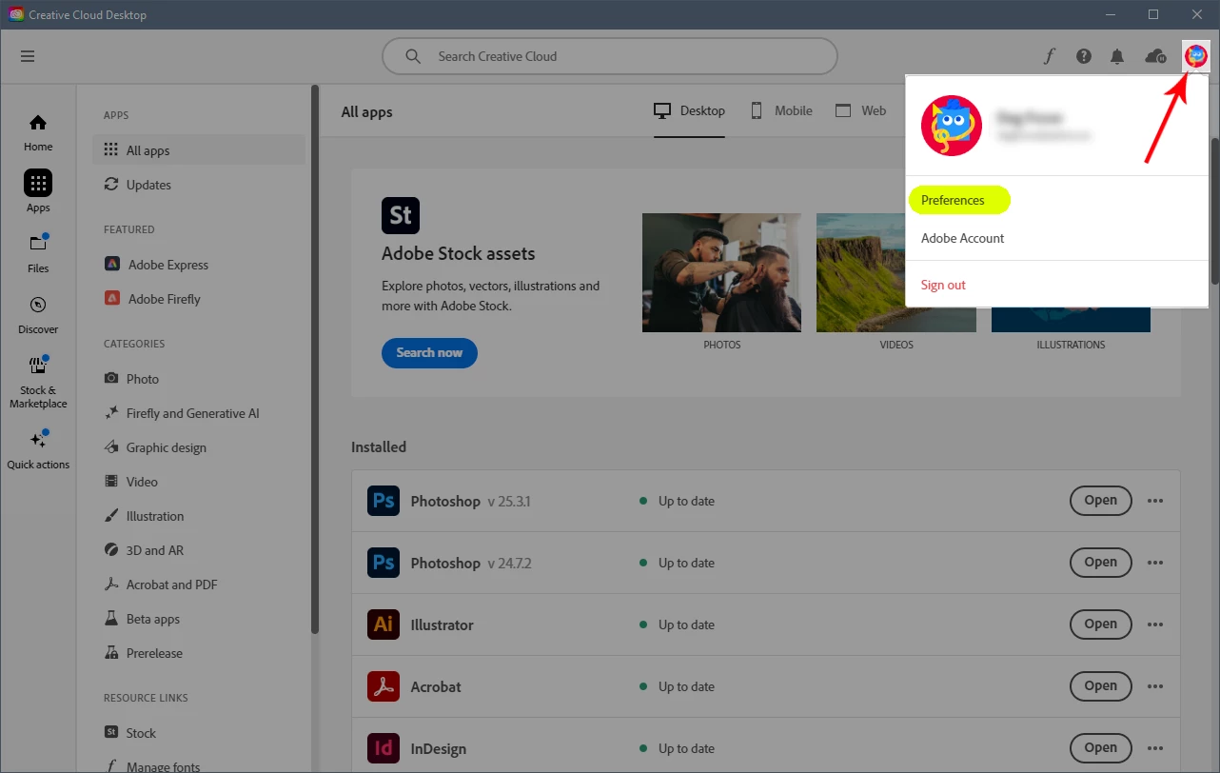The height and width of the screenshot is (773, 1220).
Task: Switch to the Mobile tab
Action: click(x=781, y=111)
